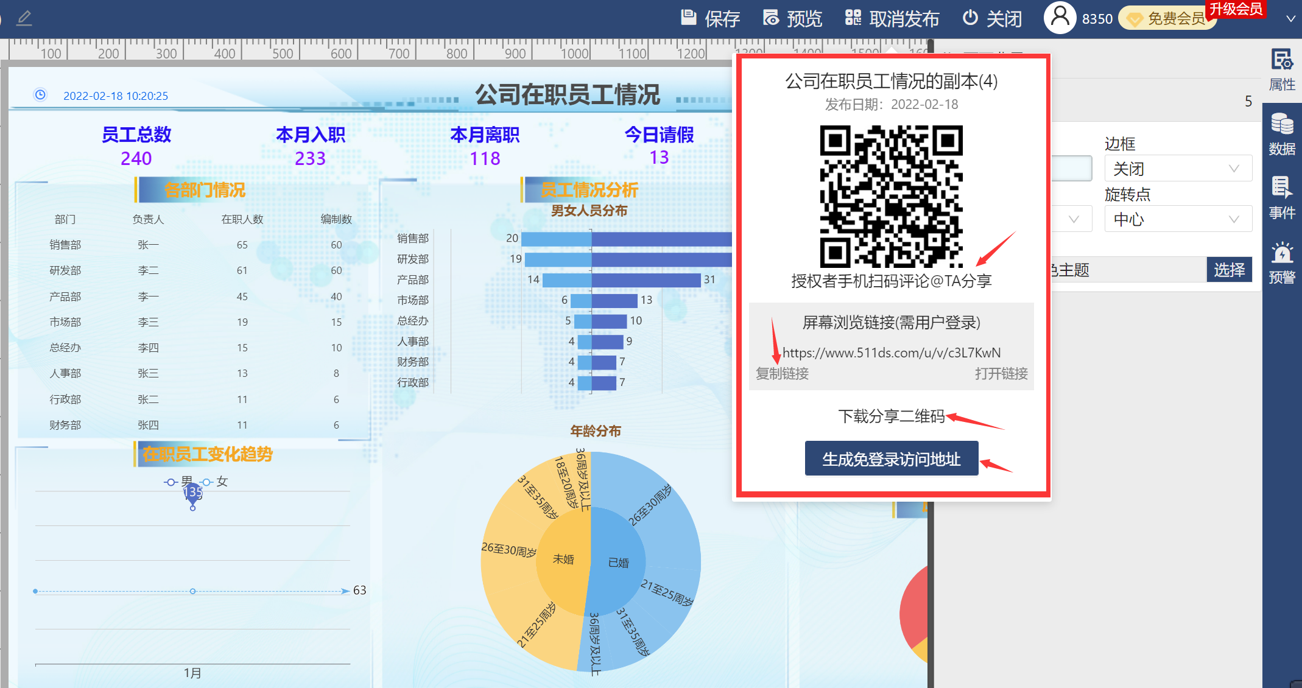Open the Alerts (预警) sidebar tab
The height and width of the screenshot is (688, 1302).
pos(1282,263)
